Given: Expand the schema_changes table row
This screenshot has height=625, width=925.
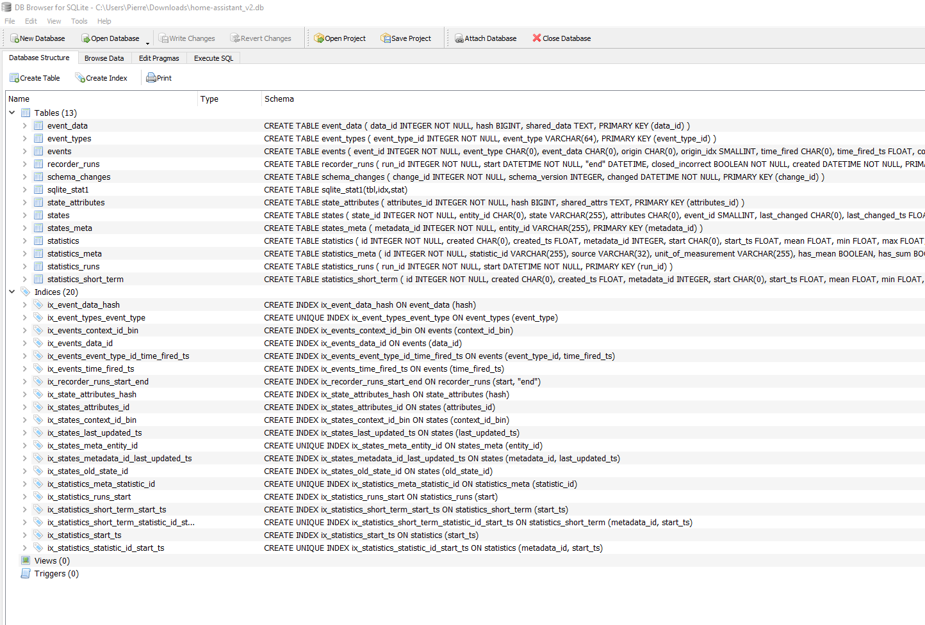Looking at the screenshot, I should coord(25,177).
